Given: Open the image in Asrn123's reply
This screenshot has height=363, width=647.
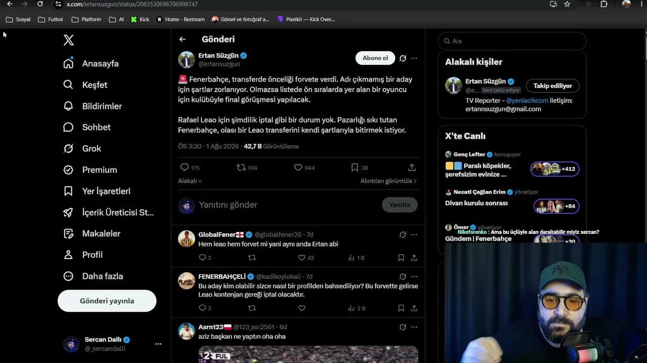Looking at the screenshot, I should [x=308, y=354].
